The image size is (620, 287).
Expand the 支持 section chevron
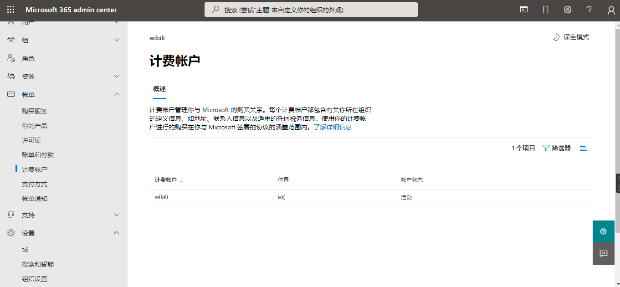pyautogui.click(x=117, y=215)
